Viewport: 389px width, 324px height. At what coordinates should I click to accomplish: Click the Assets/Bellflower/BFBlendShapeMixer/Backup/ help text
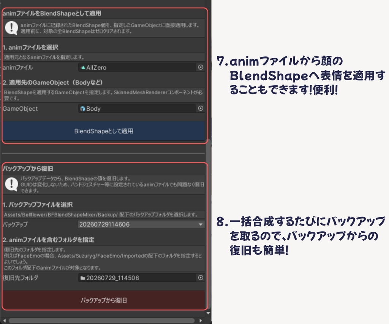101,214
